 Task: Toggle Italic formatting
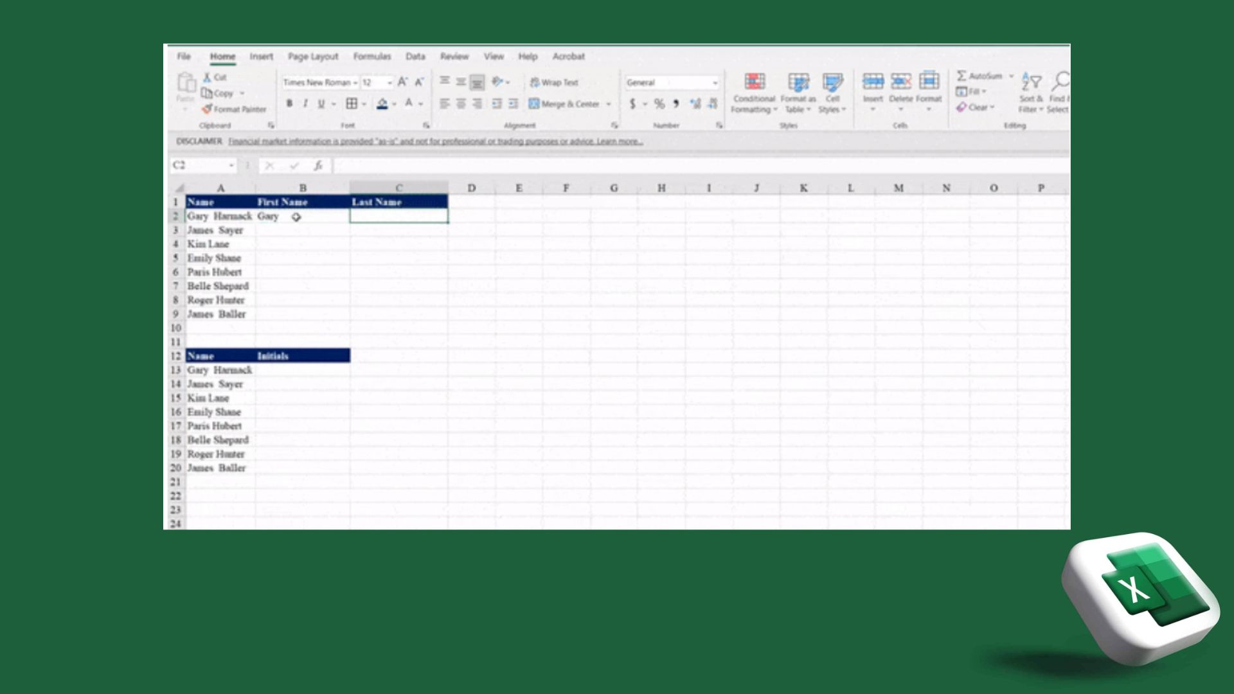pyautogui.click(x=305, y=103)
